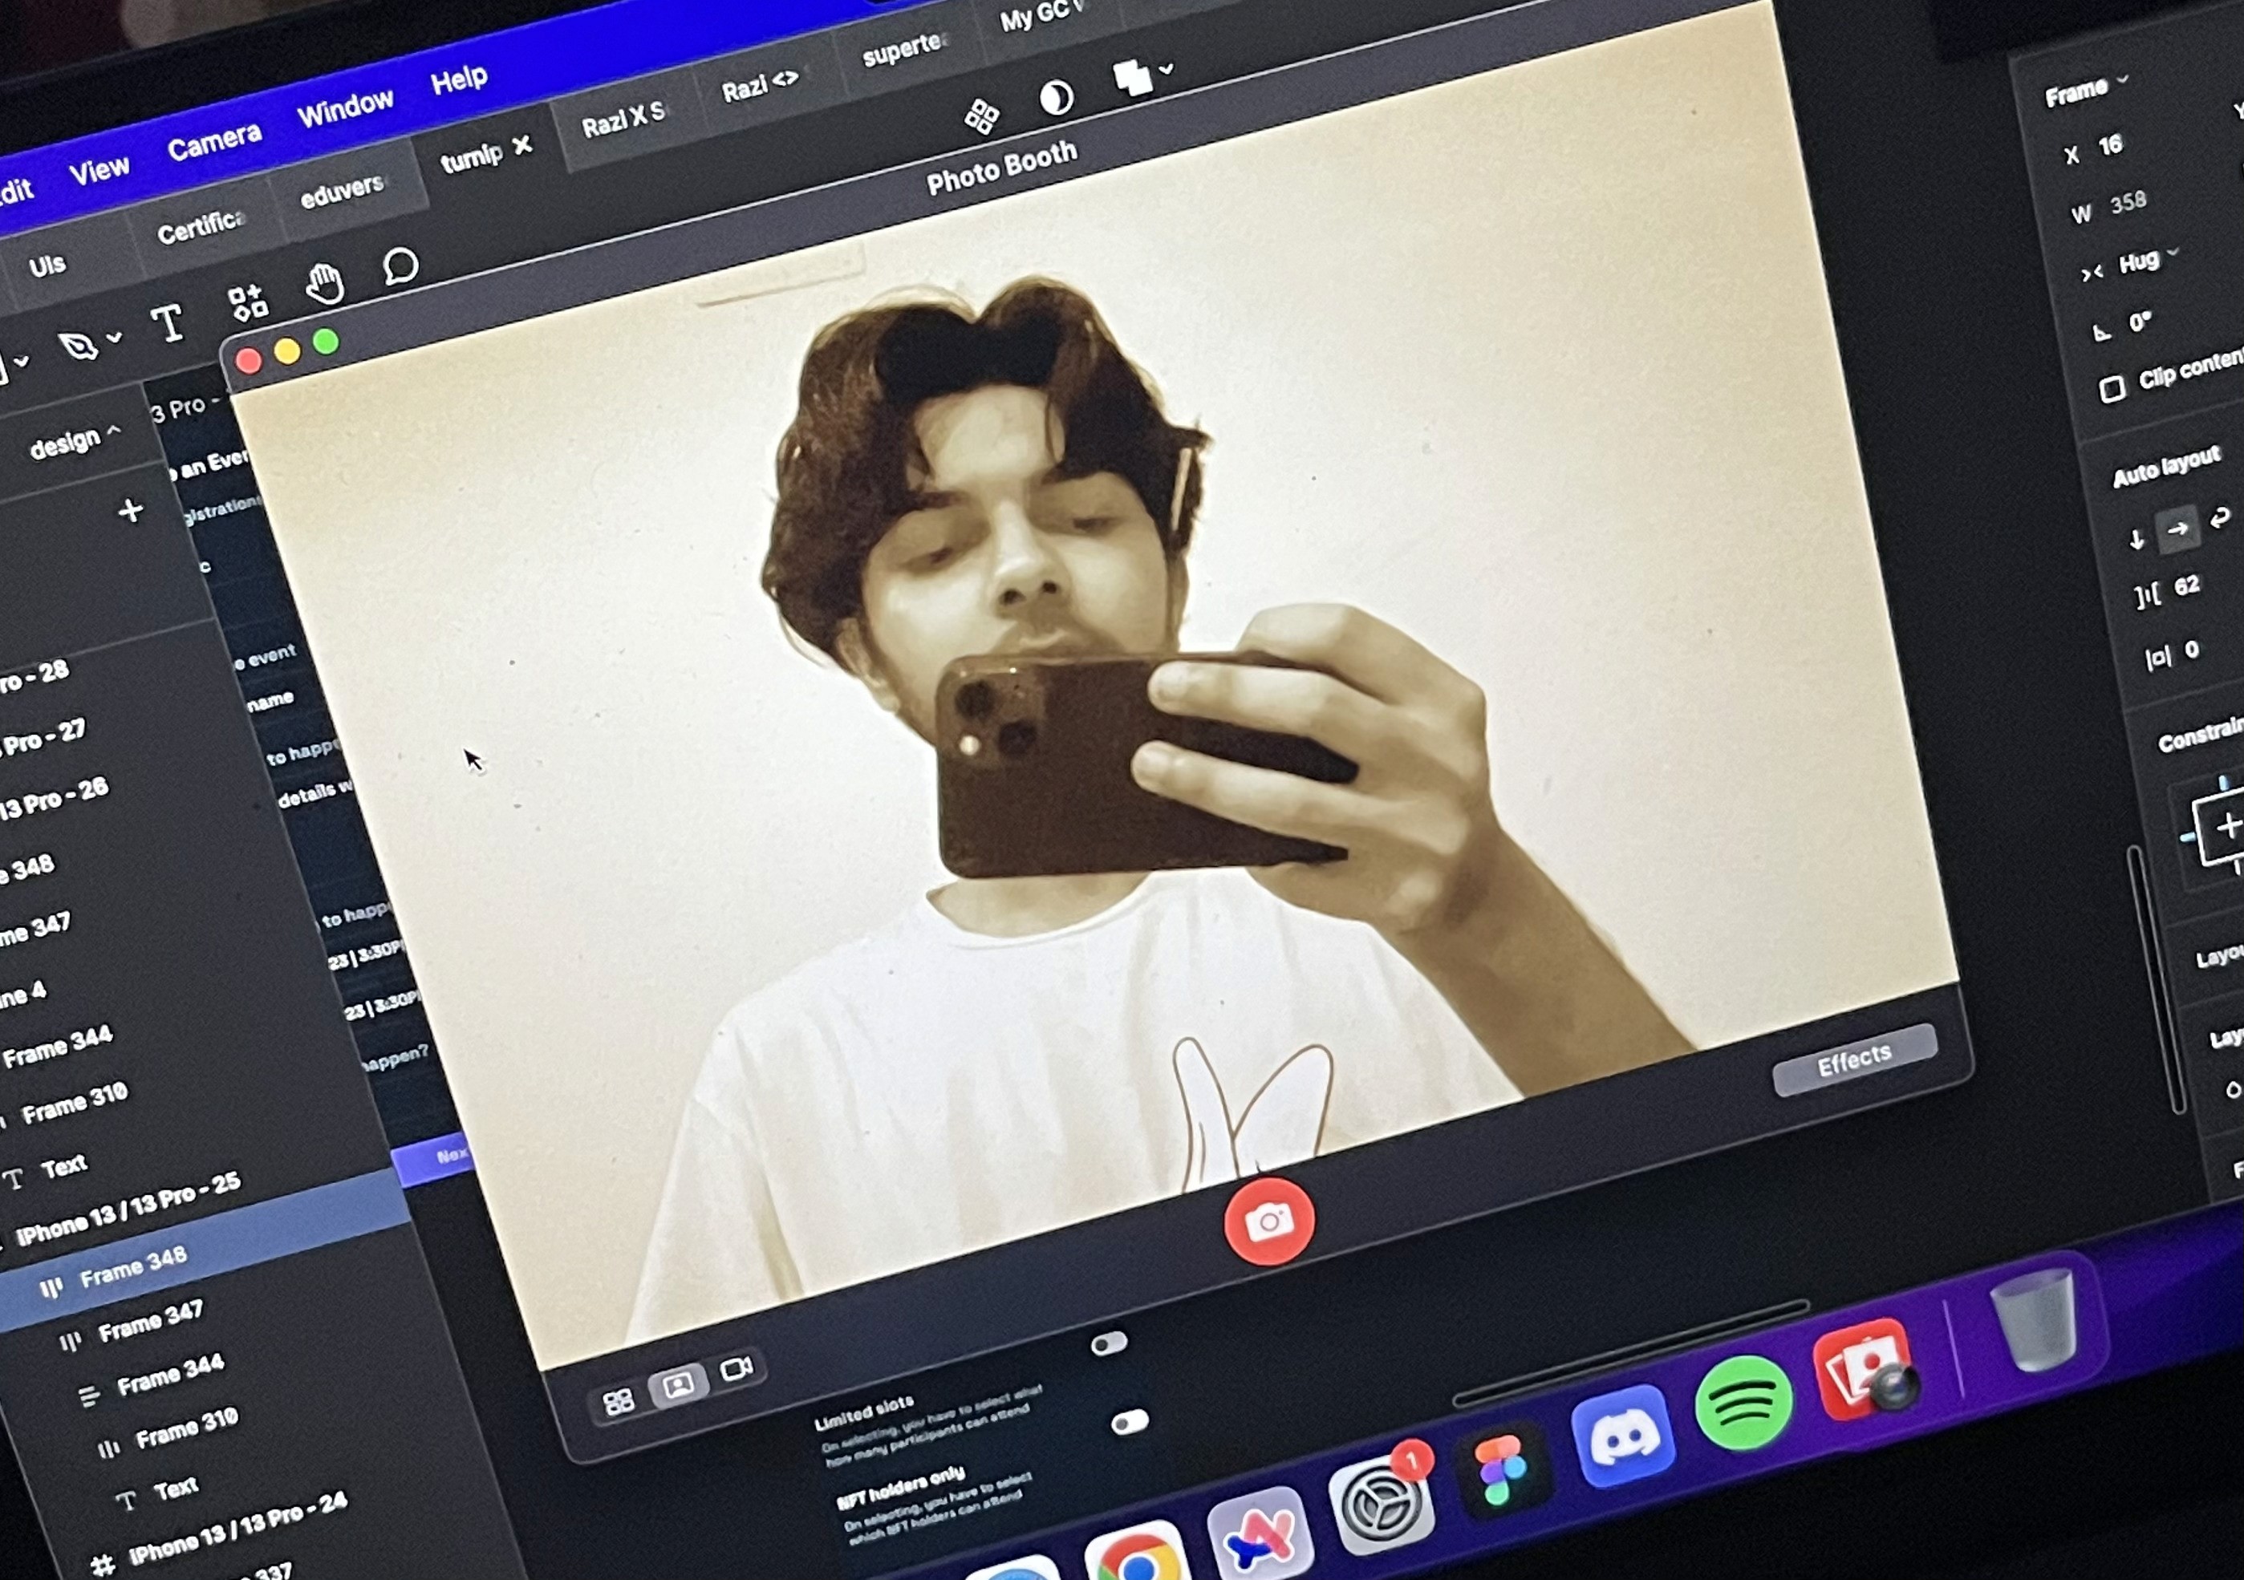Select the Comment tool in Figma toolbar
Image resolution: width=2244 pixels, height=1580 pixels.
(400, 265)
